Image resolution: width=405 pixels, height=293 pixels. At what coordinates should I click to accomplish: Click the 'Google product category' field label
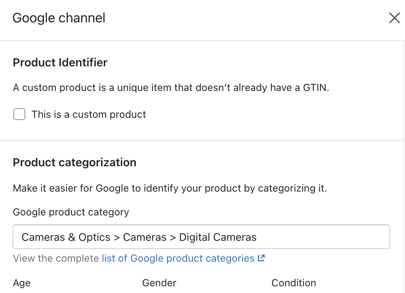point(71,212)
